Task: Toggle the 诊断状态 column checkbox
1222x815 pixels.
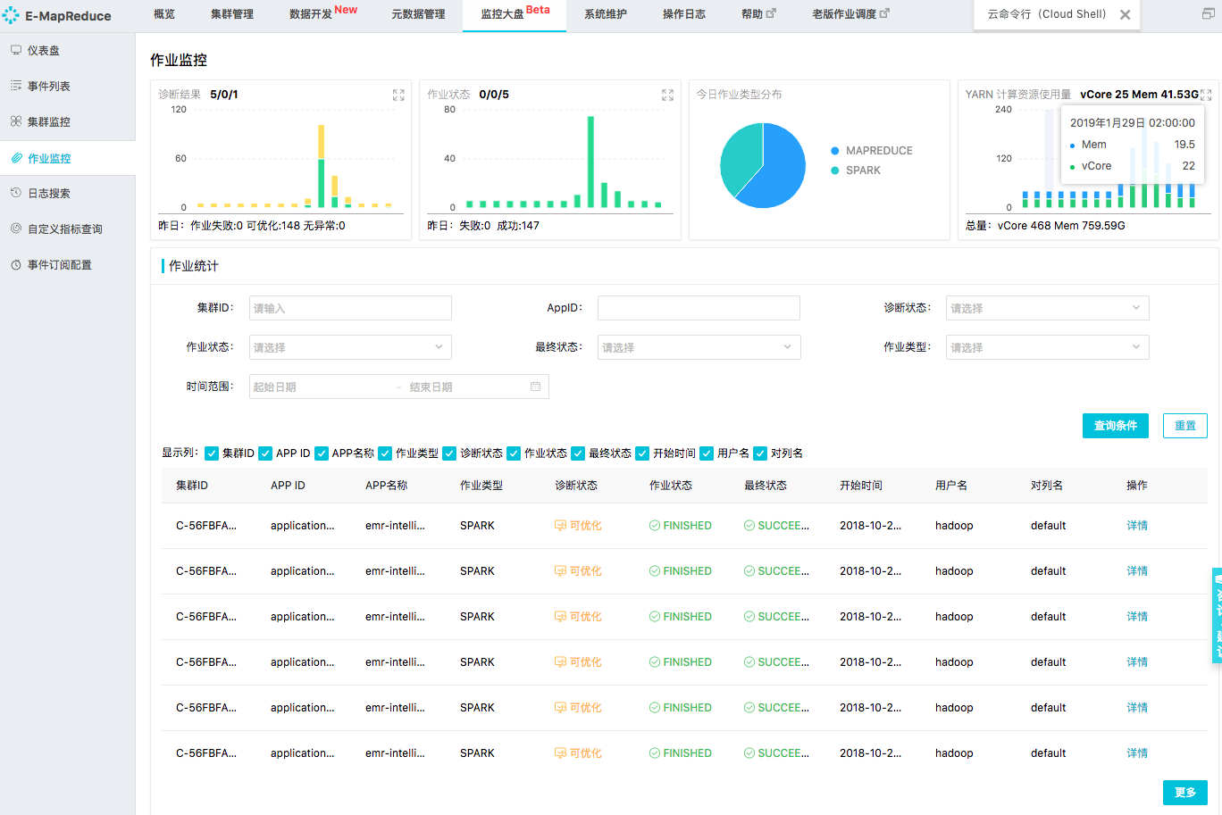Action: [x=449, y=453]
